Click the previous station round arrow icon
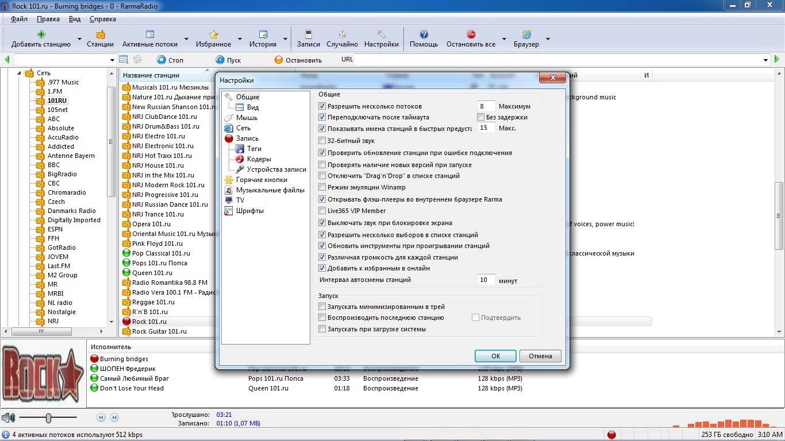 point(101,417)
